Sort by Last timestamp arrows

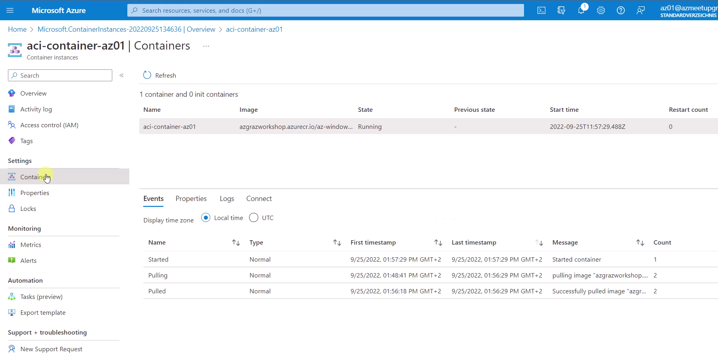pos(539,243)
